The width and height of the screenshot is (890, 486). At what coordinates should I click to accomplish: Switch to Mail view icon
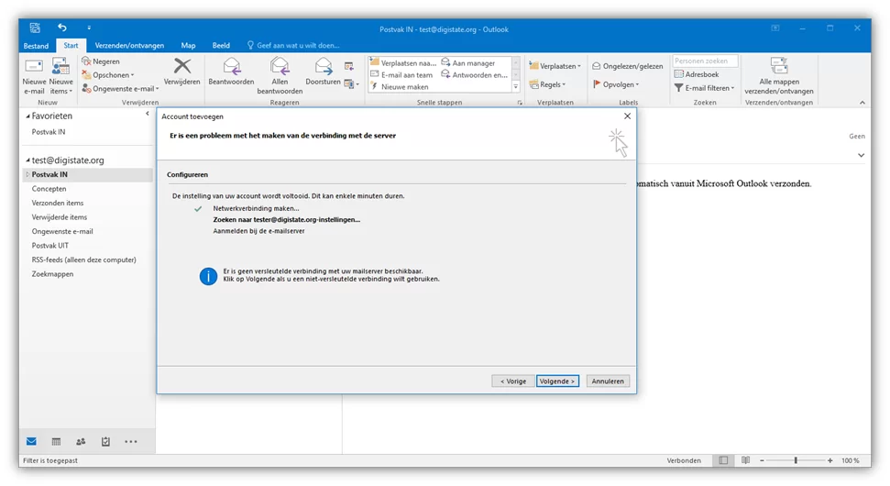point(31,442)
